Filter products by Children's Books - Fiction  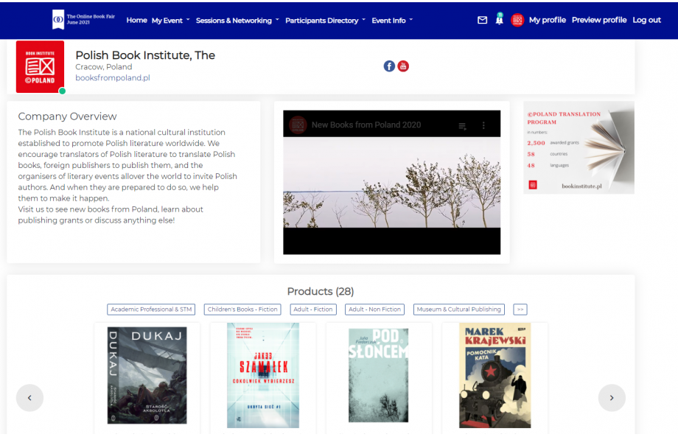(242, 310)
